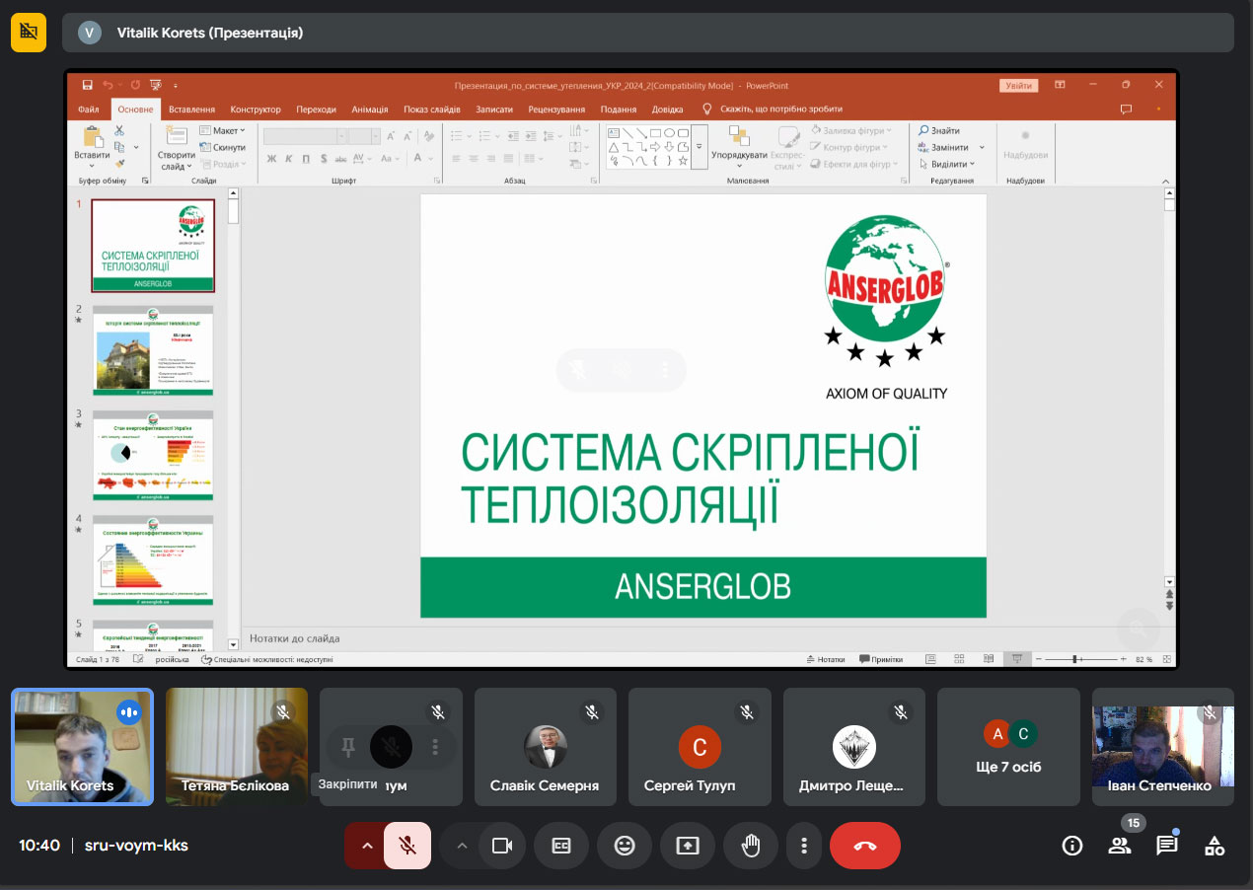Toggle underline П formatting

tap(306, 158)
